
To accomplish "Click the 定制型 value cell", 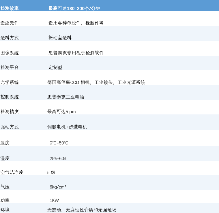I will [55, 67].
